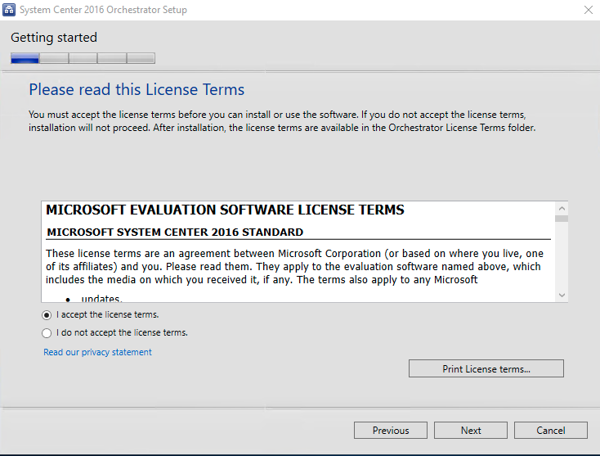
Task: Click the 'Getting started' stage label
Action: tap(54, 38)
